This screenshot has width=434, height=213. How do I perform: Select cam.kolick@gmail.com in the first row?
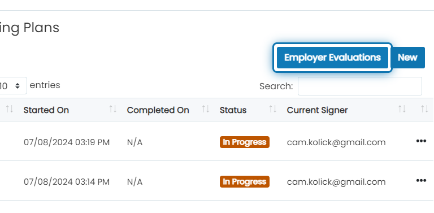point(336,142)
